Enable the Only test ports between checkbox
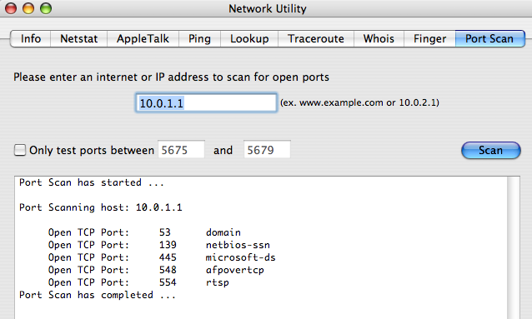Screen dimensions: 532x319 pyautogui.click(x=20, y=150)
